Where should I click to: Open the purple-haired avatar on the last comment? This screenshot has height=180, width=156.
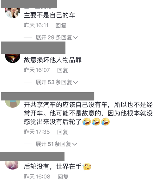tap(12, 165)
